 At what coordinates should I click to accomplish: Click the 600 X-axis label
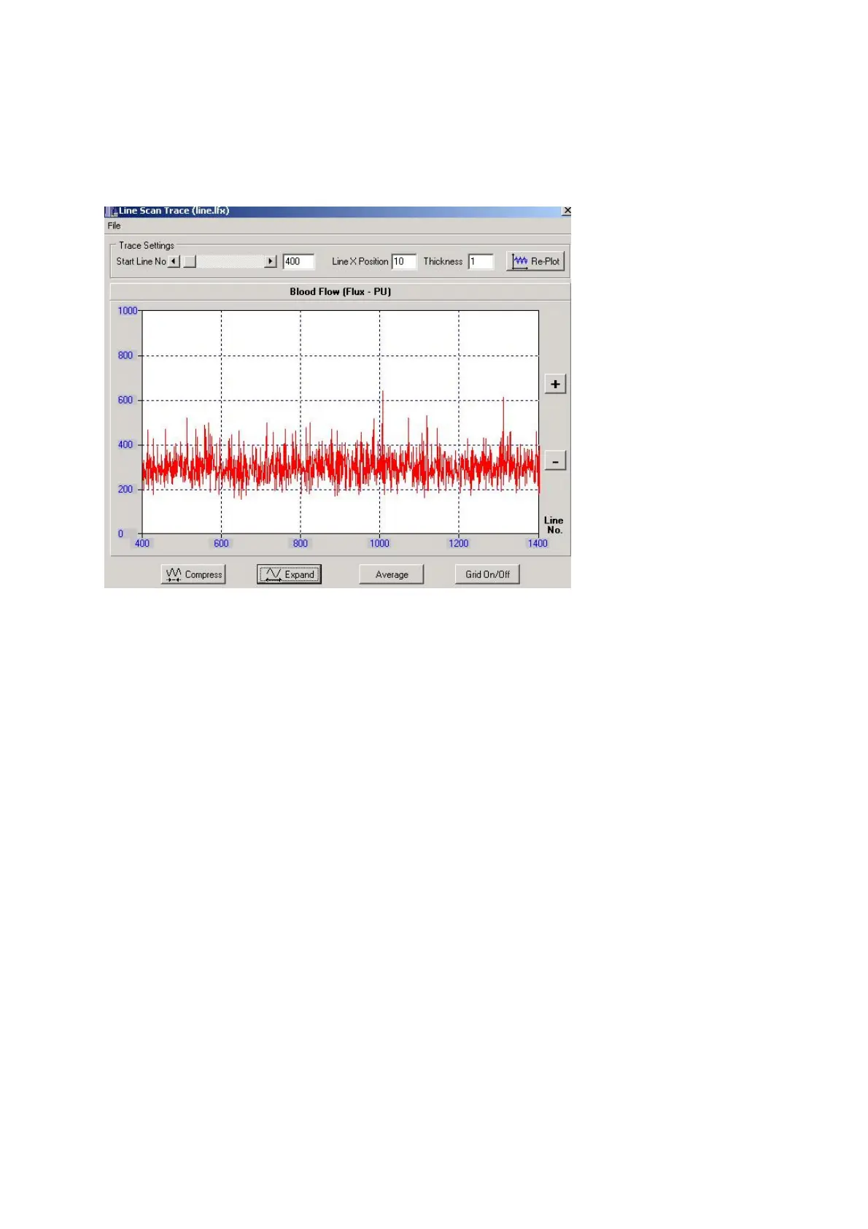point(221,543)
